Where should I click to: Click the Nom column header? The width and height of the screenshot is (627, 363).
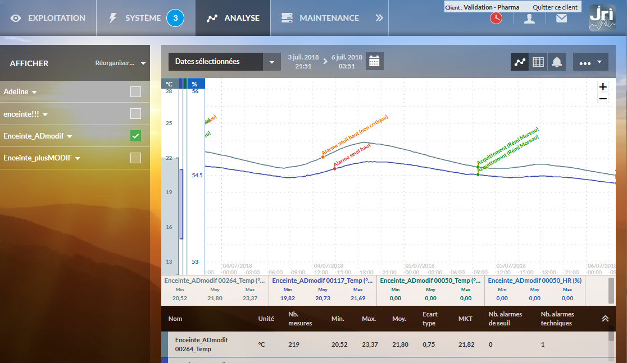click(x=175, y=319)
